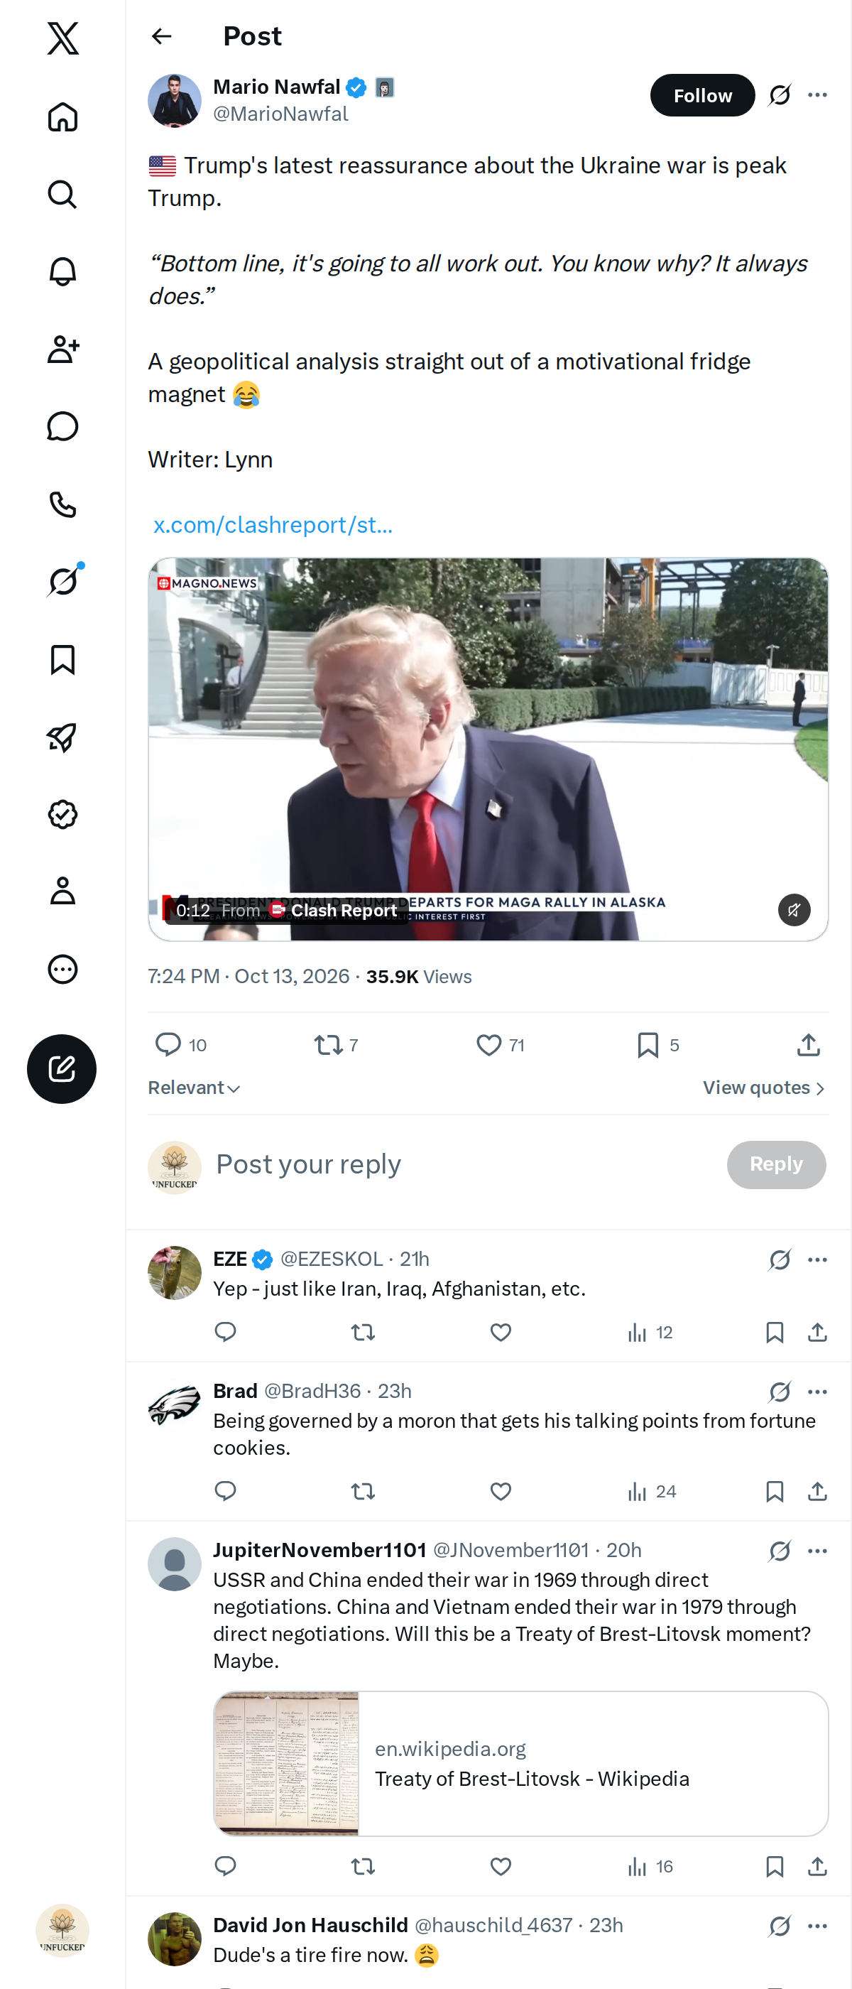Click the compose post button

click(x=62, y=1068)
